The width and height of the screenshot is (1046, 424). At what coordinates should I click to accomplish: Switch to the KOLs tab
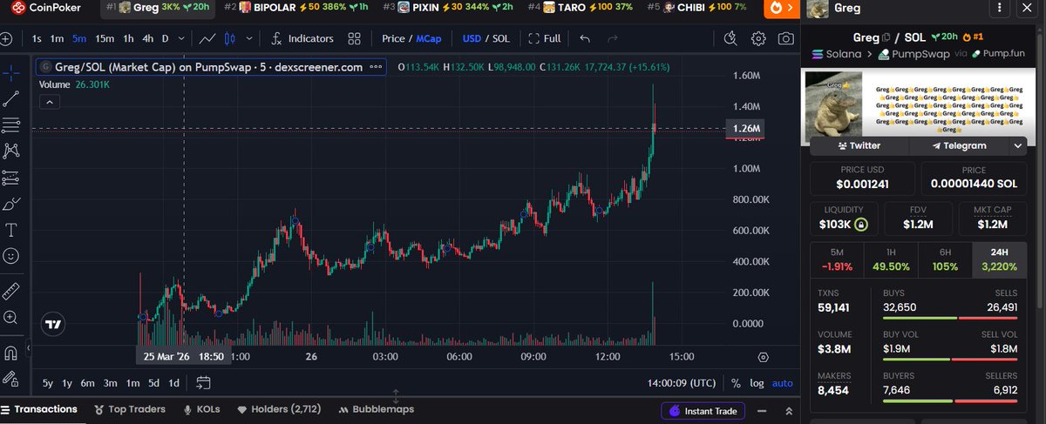pyautogui.click(x=201, y=409)
